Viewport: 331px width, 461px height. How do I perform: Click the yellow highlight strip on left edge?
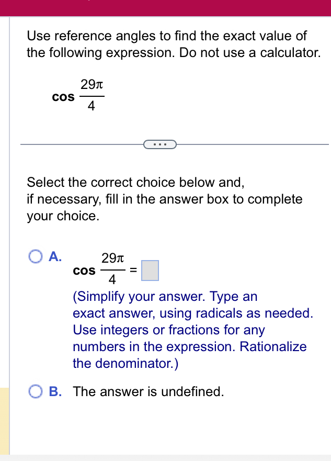4,419
